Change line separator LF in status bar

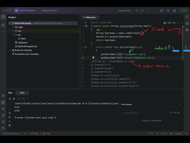157,133
